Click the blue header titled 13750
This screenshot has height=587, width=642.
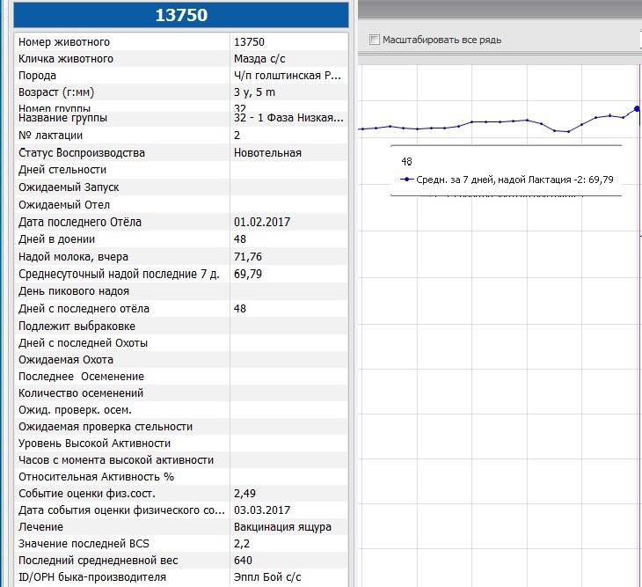pyautogui.click(x=181, y=15)
